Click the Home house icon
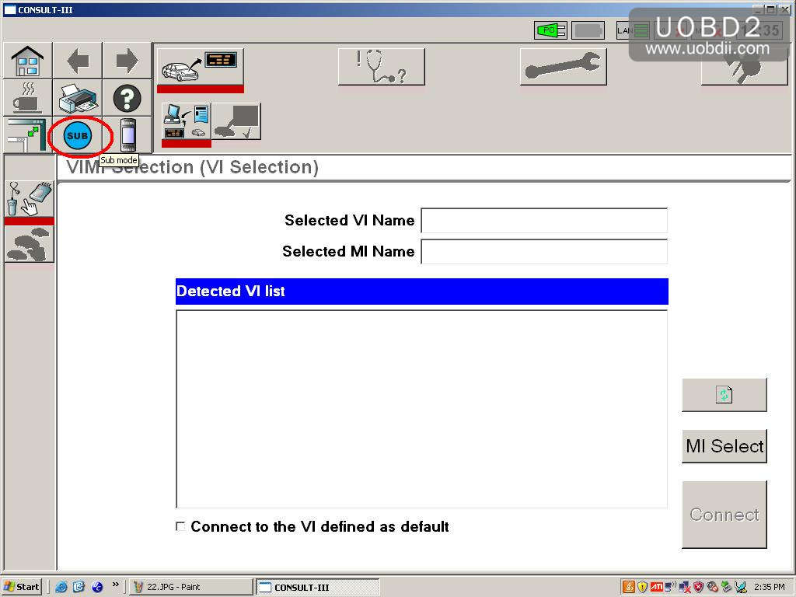This screenshot has height=597, width=796. pos(28,61)
